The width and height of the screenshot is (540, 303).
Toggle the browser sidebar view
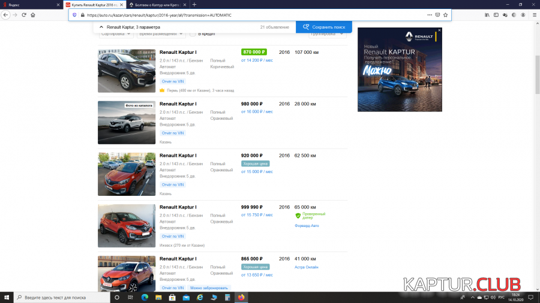click(x=496, y=15)
